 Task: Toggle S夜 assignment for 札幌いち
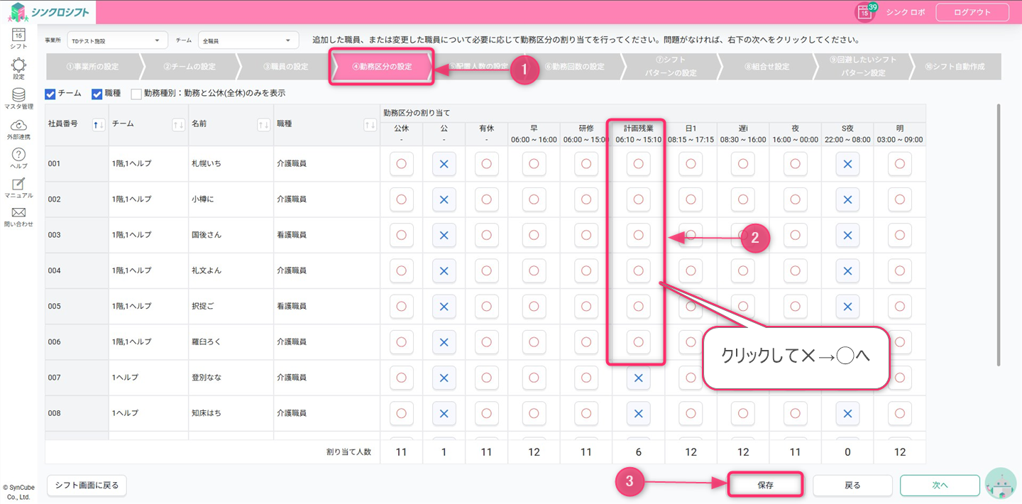click(x=847, y=164)
